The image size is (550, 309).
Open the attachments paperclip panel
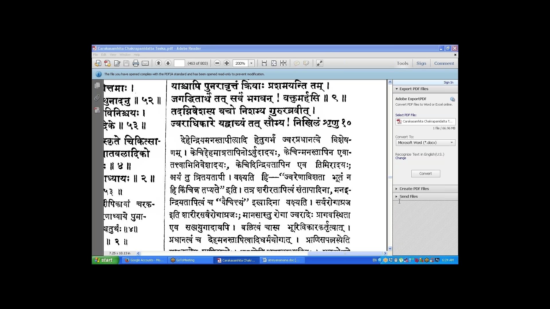tap(97, 98)
